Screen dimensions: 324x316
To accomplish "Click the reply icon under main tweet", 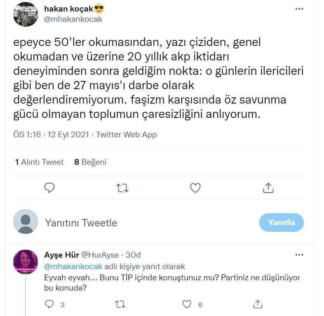I will 49,188.
